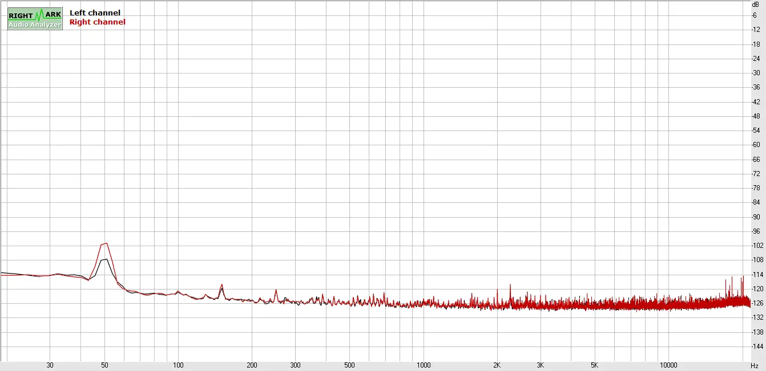Click the 100 frequency axis label
This screenshot has height=371, width=766.
(178, 365)
